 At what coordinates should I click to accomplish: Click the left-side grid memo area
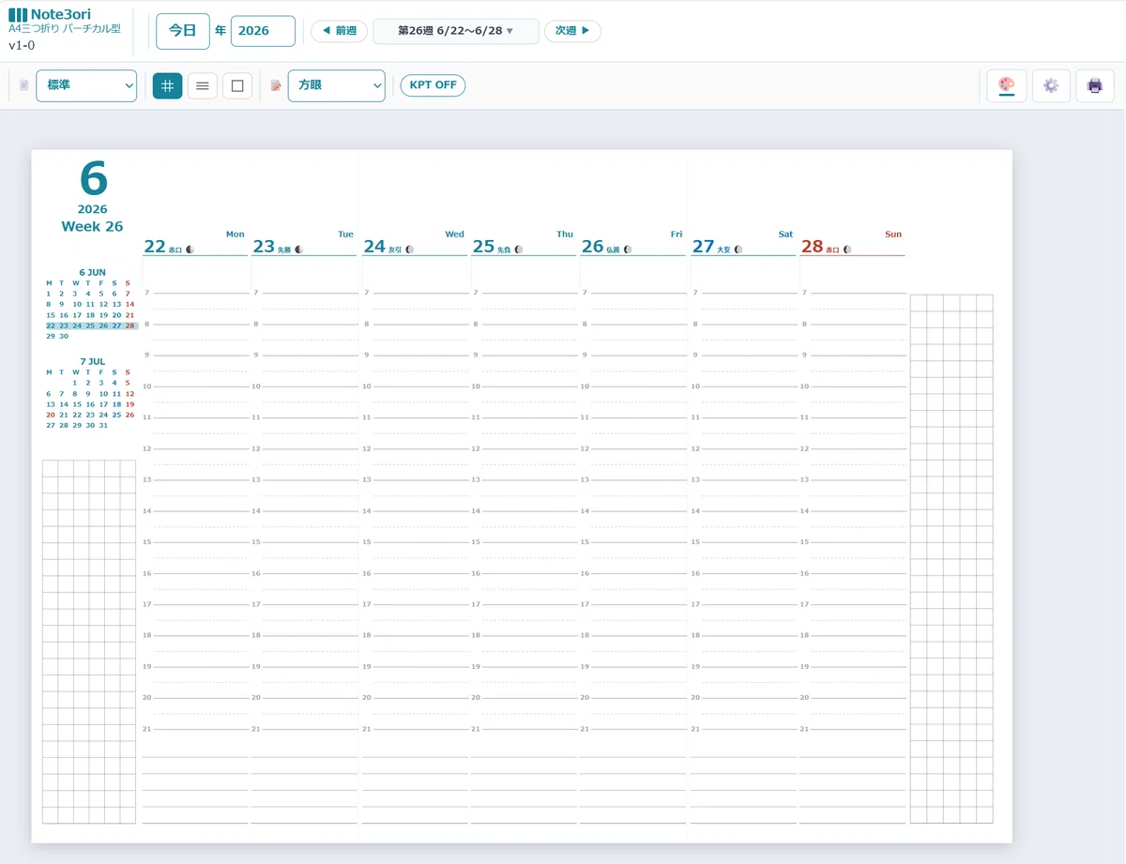(89, 642)
